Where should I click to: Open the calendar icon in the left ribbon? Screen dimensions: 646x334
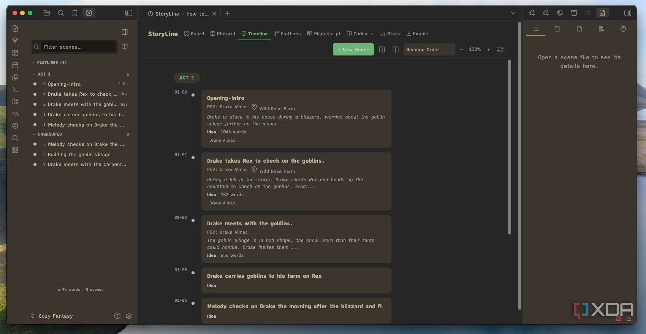tap(15, 65)
